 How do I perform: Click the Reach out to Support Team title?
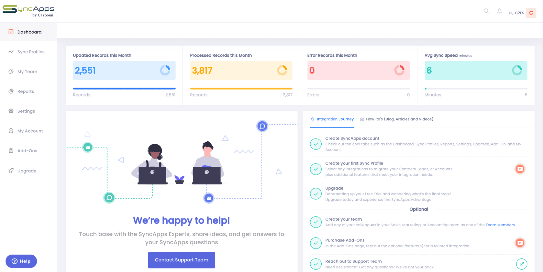point(353,261)
